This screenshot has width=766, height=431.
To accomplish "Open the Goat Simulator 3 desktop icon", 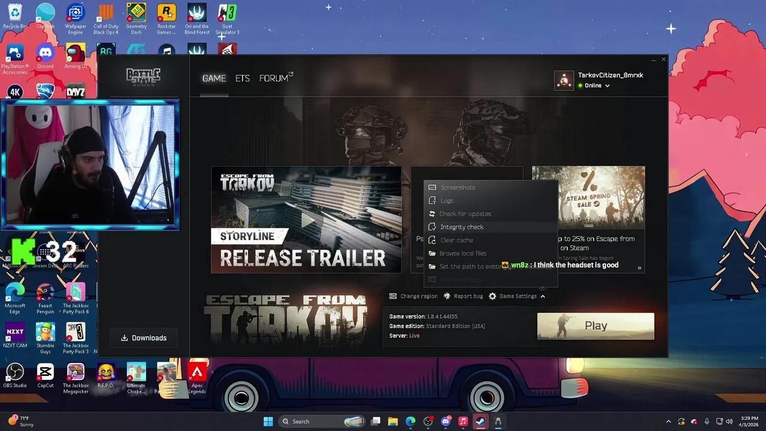I will [x=227, y=20].
